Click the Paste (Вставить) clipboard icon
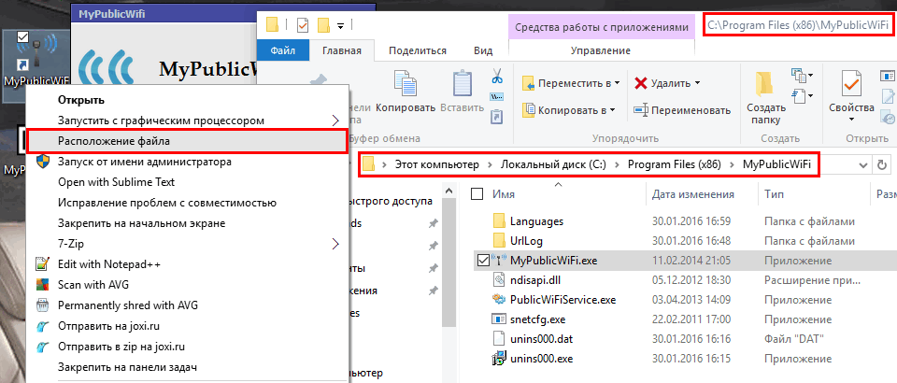 [462, 88]
